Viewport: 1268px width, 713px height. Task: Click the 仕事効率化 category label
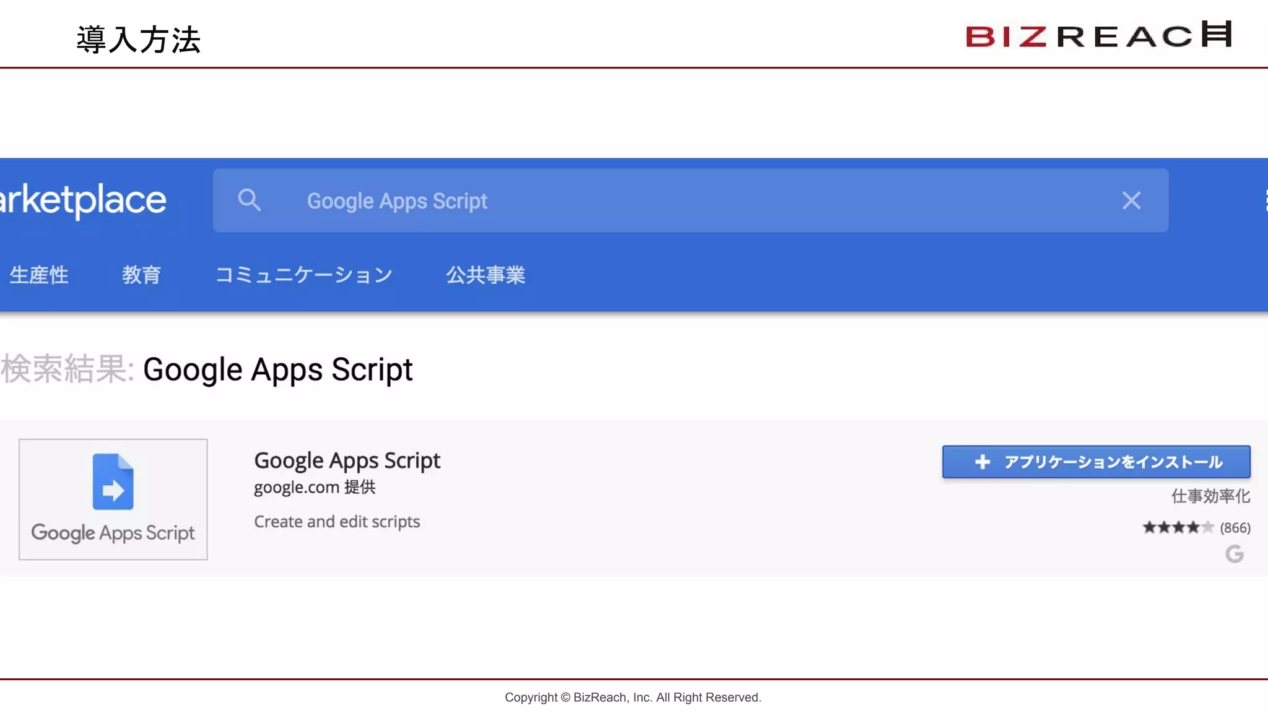click(1210, 496)
